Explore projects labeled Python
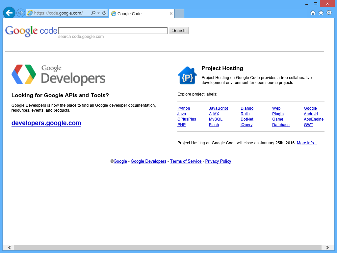 pos(183,108)
